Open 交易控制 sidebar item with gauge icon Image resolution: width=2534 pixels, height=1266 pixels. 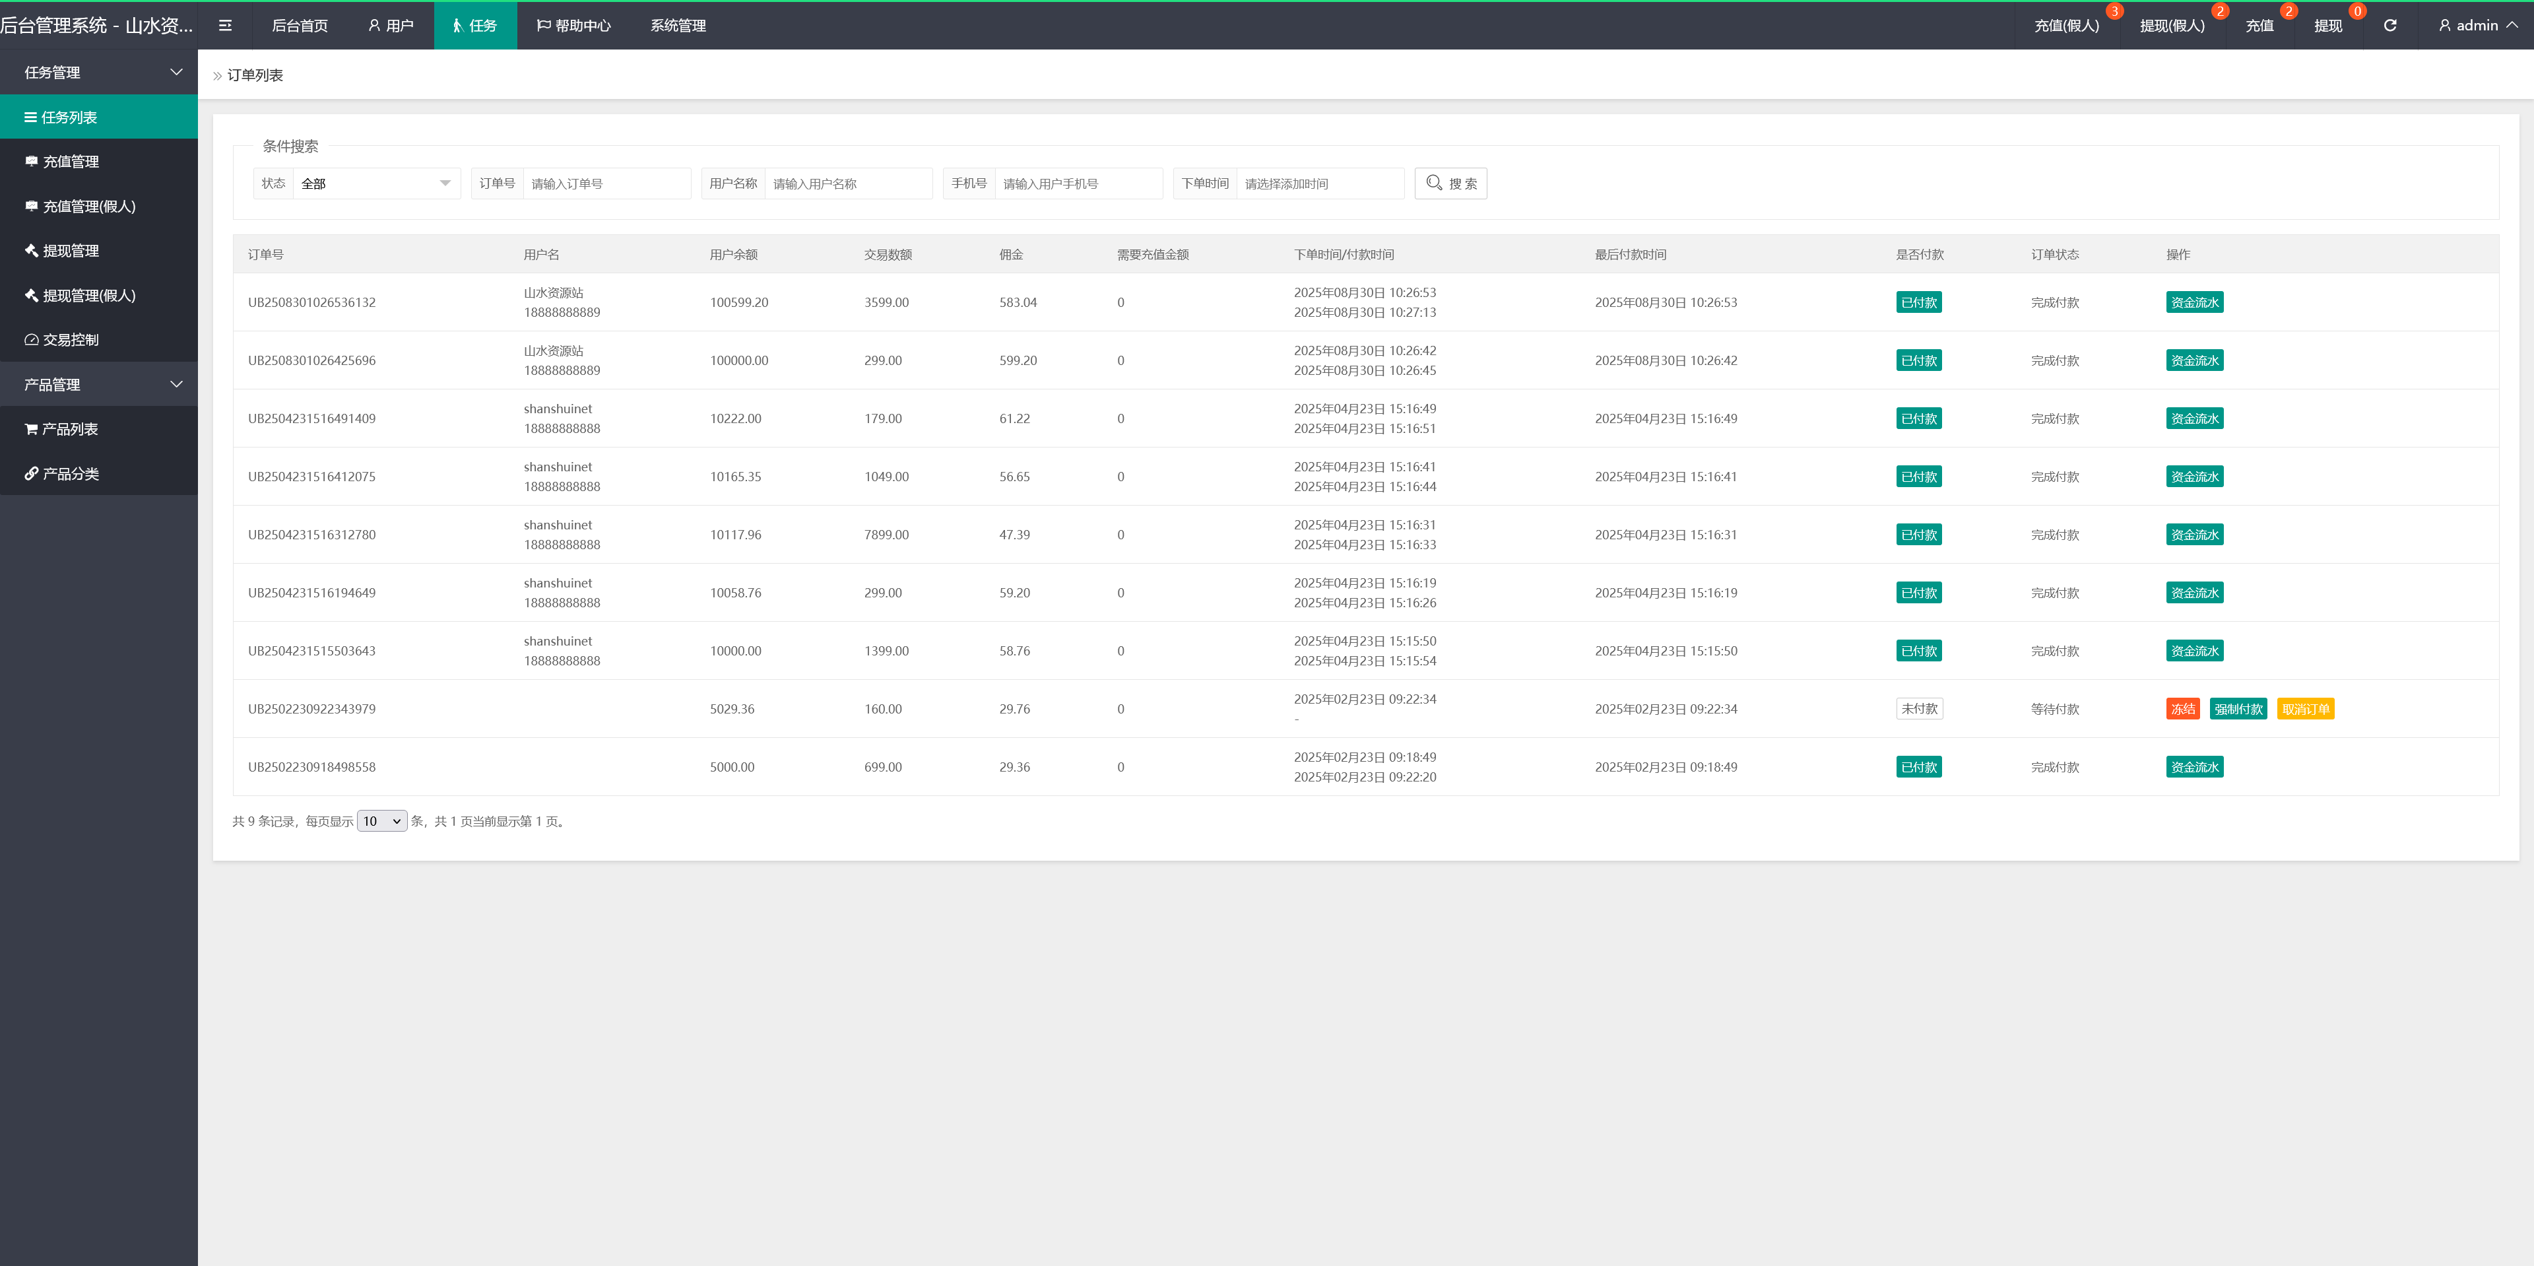(70, 339)
